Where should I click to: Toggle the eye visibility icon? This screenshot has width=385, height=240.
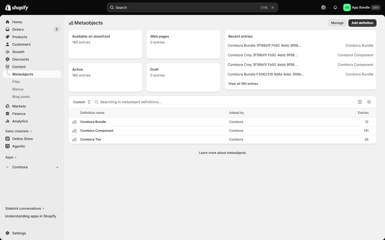click(369, 102)
